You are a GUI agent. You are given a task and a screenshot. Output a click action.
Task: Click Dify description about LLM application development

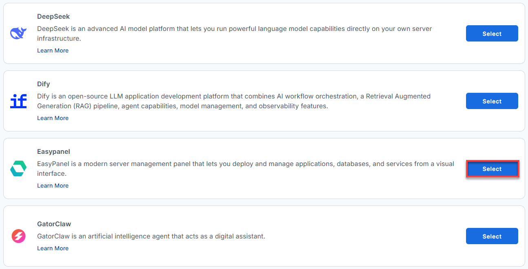pos(234,101)
